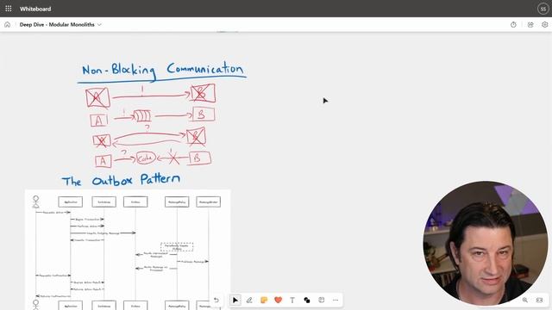Click the fit to screen icon
Screen dimensions: 552x310
[x=539, y=301]
